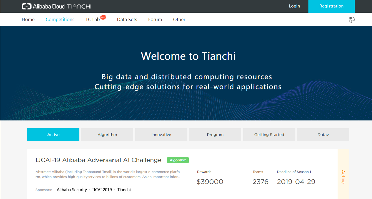Click the 2376 teams count
Viewport: 372px width, 199px height.
(261, 182)
